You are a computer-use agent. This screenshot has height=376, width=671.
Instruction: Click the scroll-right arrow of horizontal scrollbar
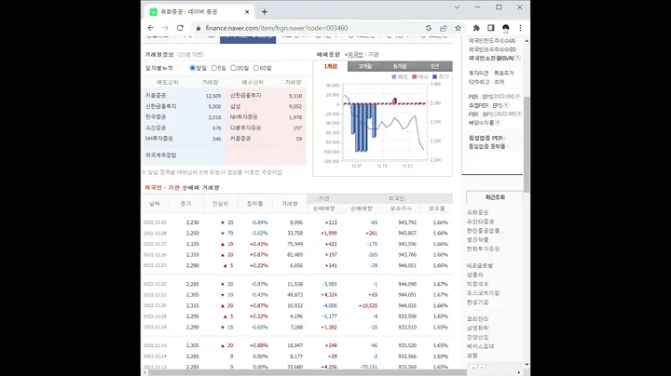tap(519, 372)
